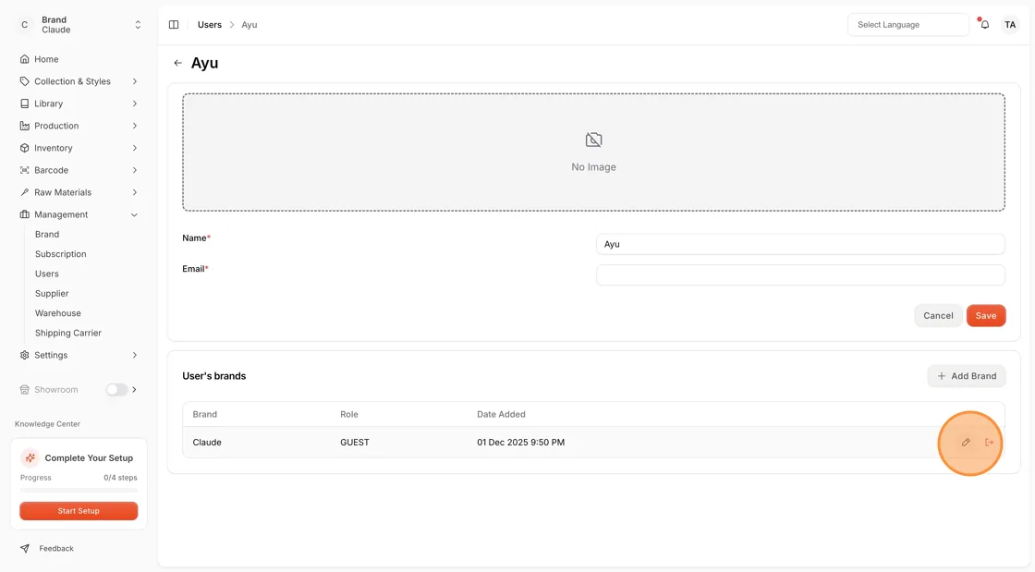The width and height of the screenshot is (1035, 572).
Task: Click the Feedback paper plane icon
Action: [x=24, y=549]
